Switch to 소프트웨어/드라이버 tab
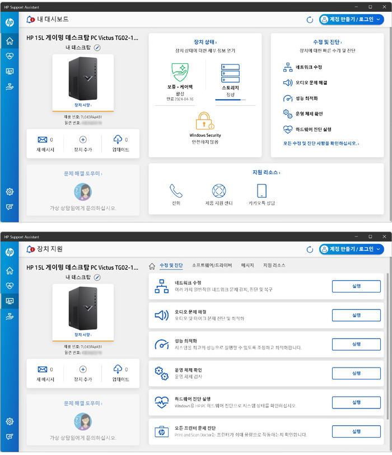This screenshot has width=392, height=455. coord(212,265)
